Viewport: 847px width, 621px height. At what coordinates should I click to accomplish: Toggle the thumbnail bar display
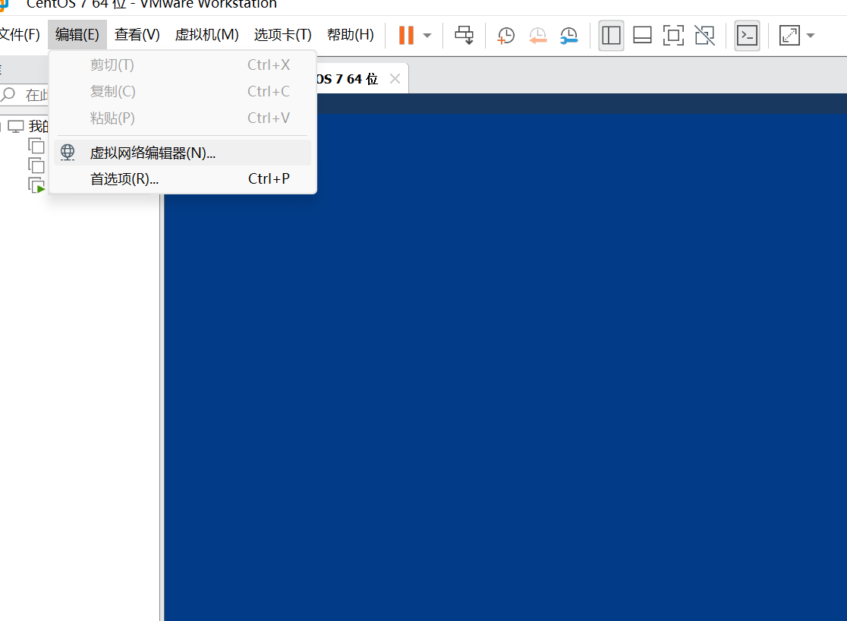tap(641, 35)
